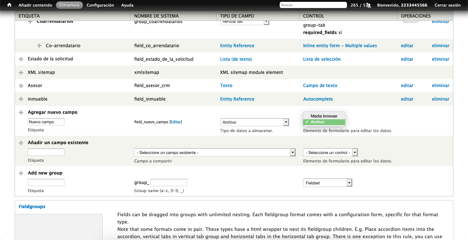Click the group_ name text field

coord(169,183)
